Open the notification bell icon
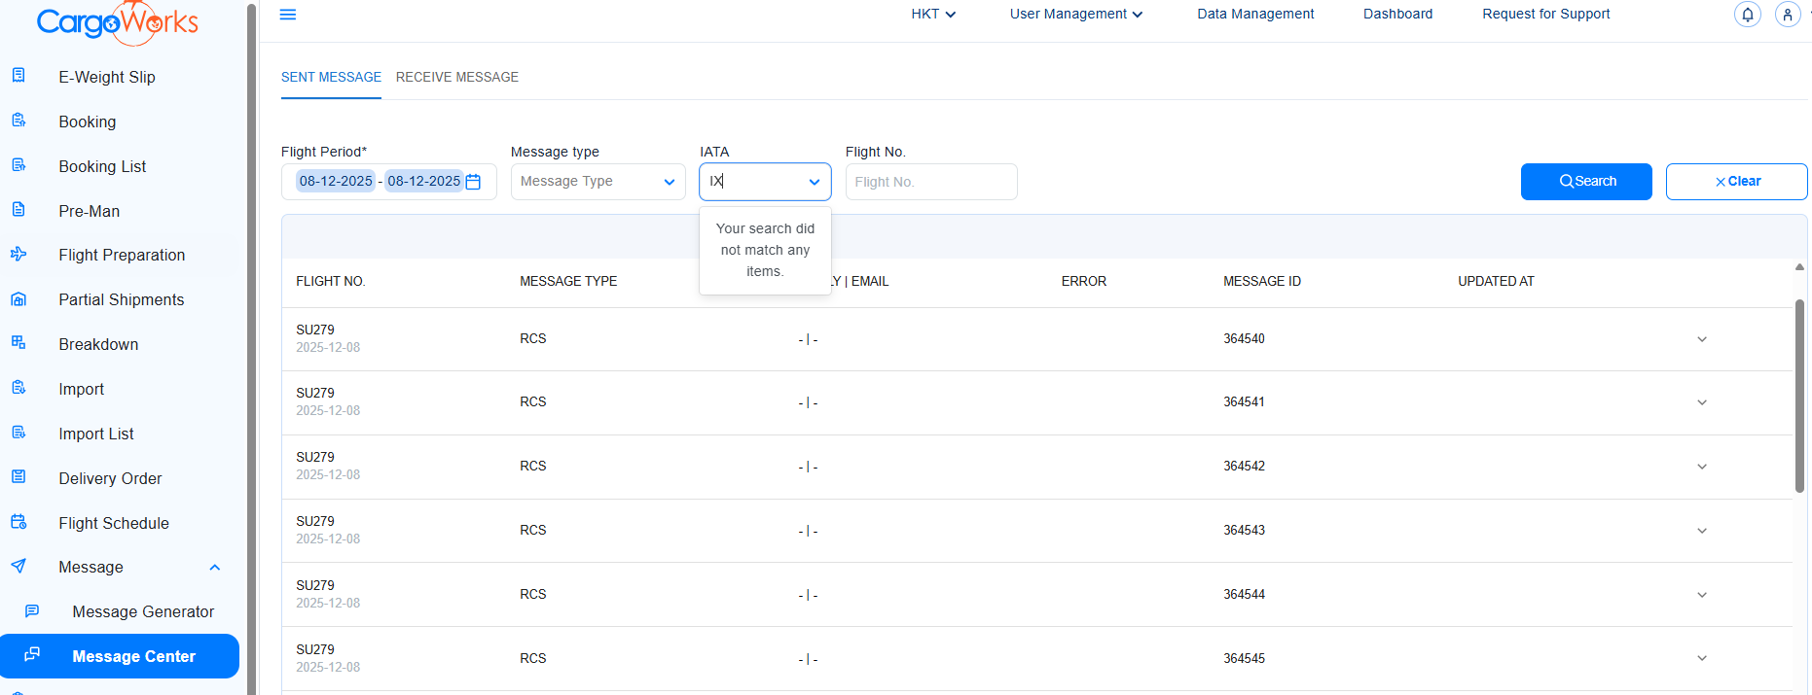 point(1748,15)
